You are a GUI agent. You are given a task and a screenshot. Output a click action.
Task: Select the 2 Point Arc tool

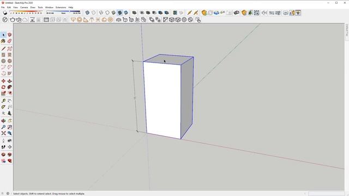(x=10, y=67)
